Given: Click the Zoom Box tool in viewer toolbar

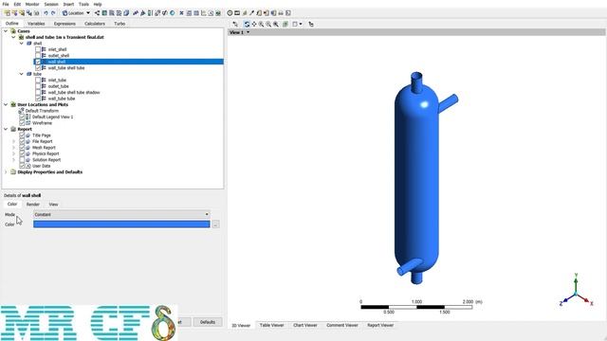Looking at the screenshot, I should pos(268,24).
